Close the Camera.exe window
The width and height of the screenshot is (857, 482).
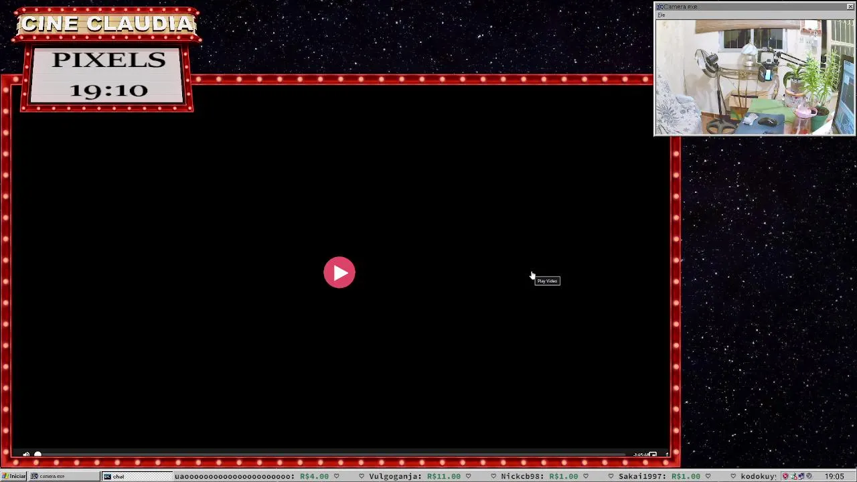850,7
